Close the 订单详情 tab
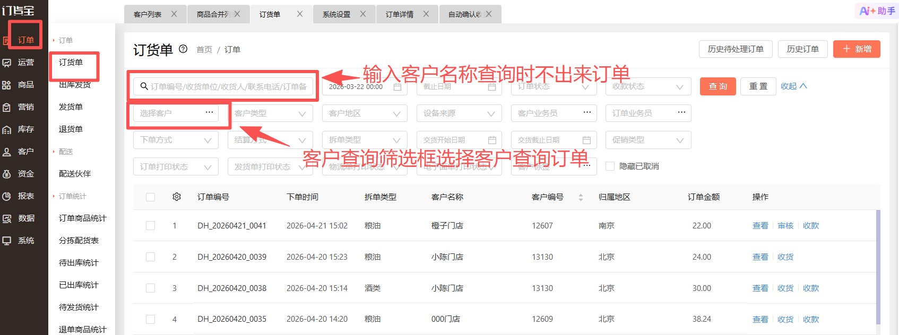899x335 pixels. tap(426, 14)
